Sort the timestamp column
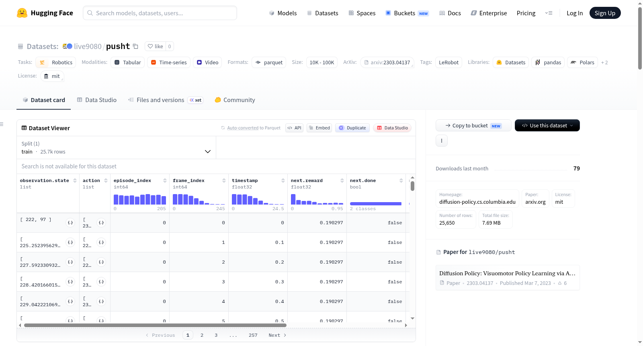Screen dimensions: 643x346 pyautogui.click(x=283, y=181)
